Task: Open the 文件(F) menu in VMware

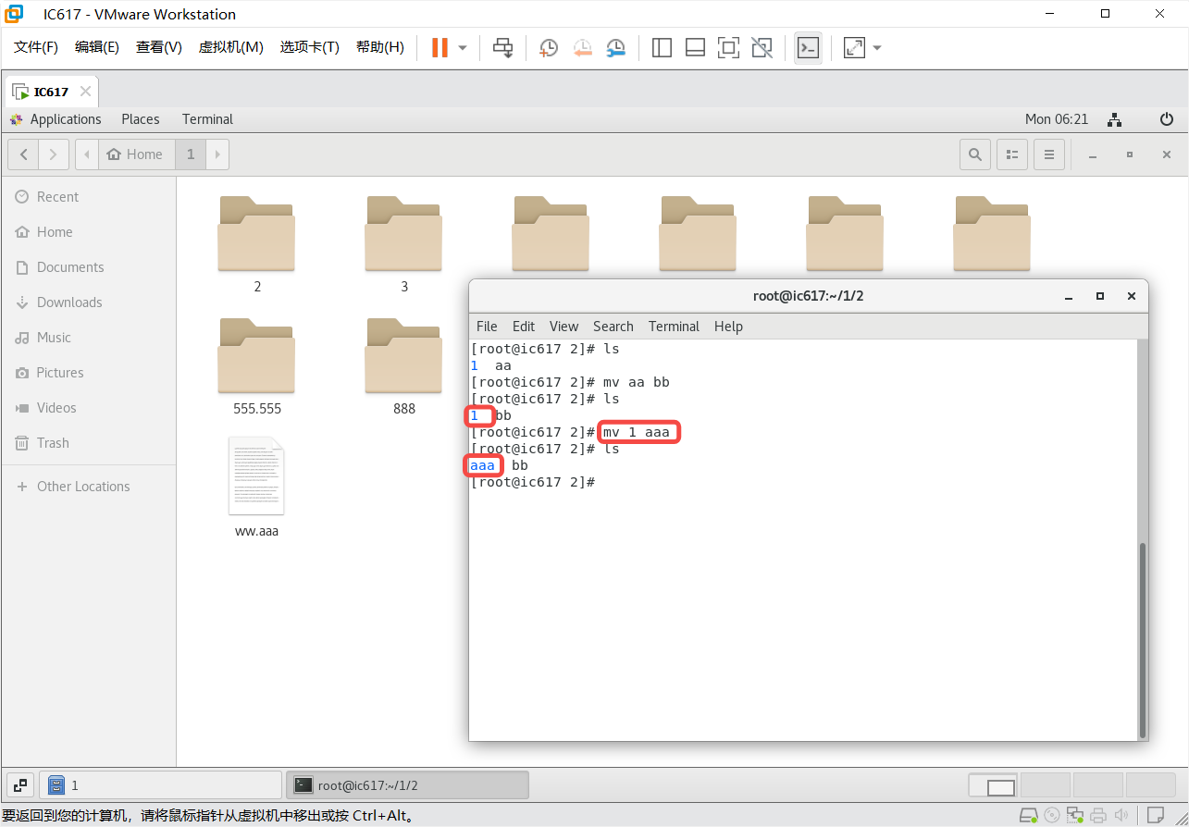Action: coord(36,47)
